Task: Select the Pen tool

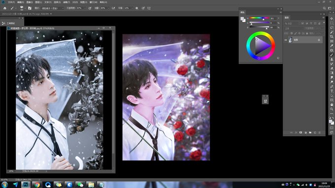Action: click(332, 87)
